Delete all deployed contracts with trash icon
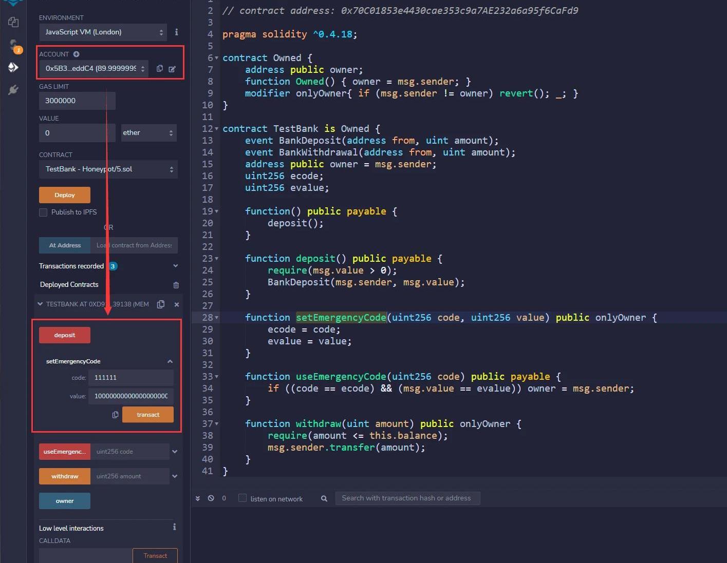Screen dimensions: 727x563 (x=176, y=285)
